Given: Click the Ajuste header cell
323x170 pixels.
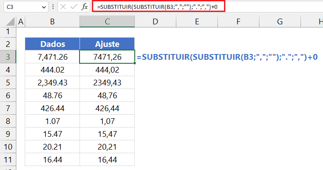Looking at the screenshot, I should (x=107, y=44).
